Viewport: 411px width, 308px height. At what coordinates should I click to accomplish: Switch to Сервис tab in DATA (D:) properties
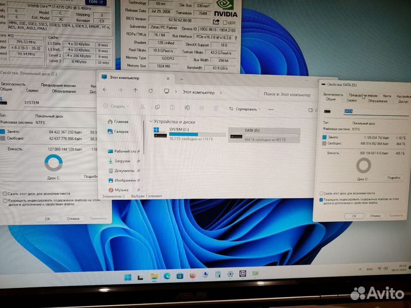point(352,100)
